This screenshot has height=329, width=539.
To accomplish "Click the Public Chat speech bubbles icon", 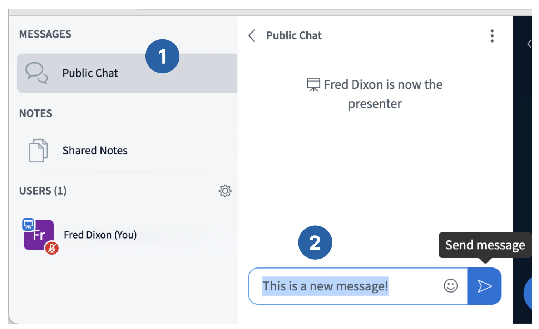I will tap(36, 73).
